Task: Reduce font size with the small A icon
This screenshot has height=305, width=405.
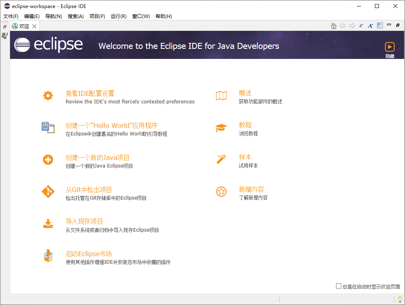Action: pyautogui.click(x=361, y=26)
